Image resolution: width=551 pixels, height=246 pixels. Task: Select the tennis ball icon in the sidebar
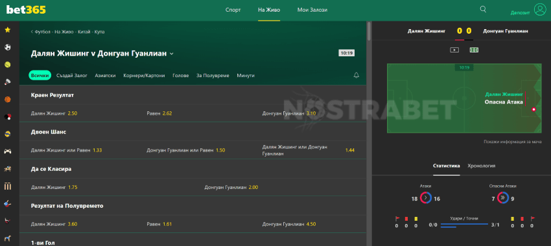coord(7,65)
